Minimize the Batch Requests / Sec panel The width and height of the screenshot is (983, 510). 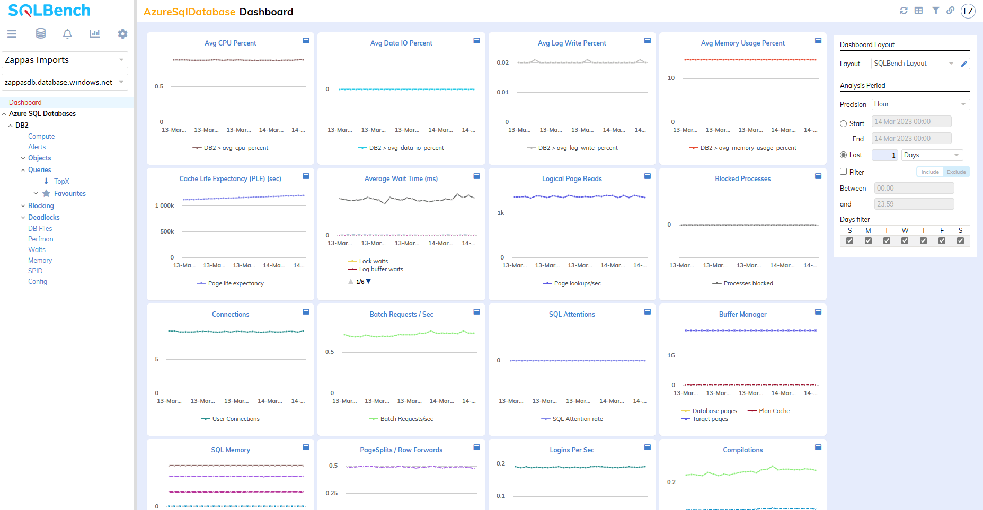(x=476, y=312)
